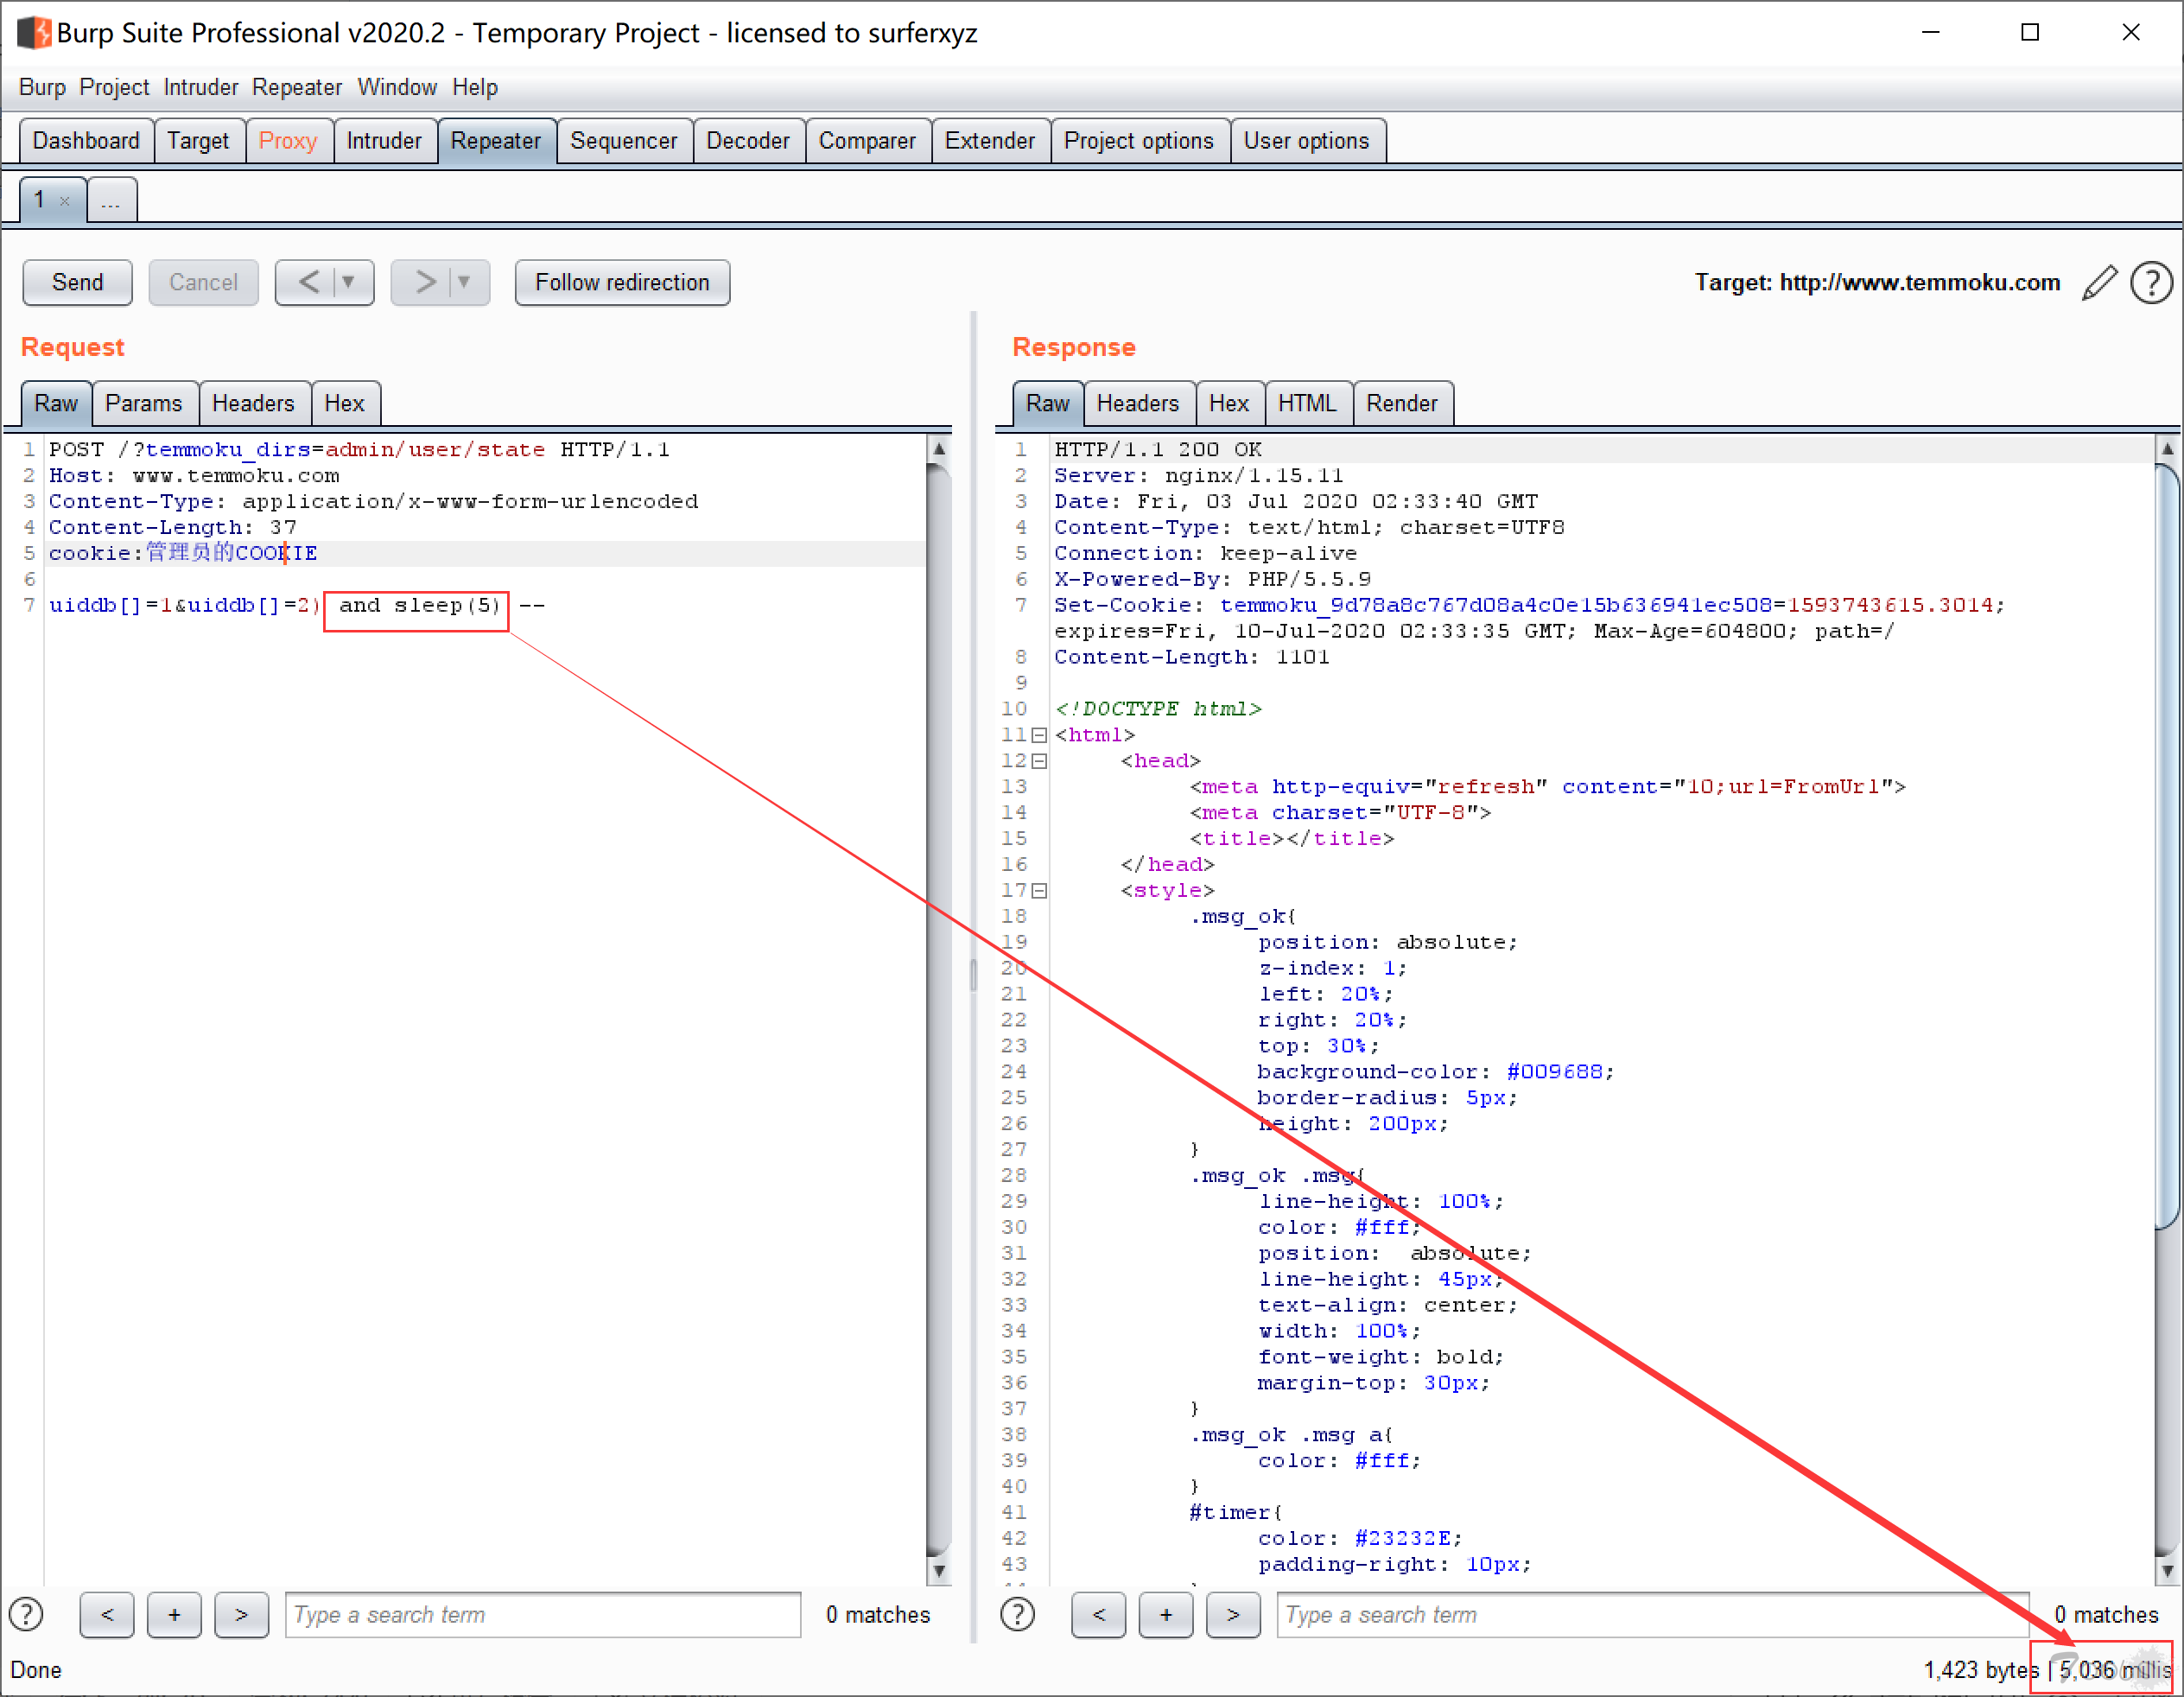Go to previous request history arrow
Image resolution: width=2184 pixels, height=1697 pixels.
[x=309, y=283]
